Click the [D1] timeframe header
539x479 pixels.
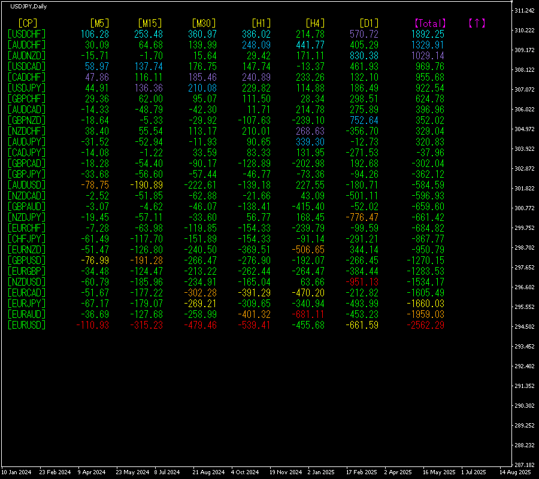pyautogui.click(x=369, y=23)
